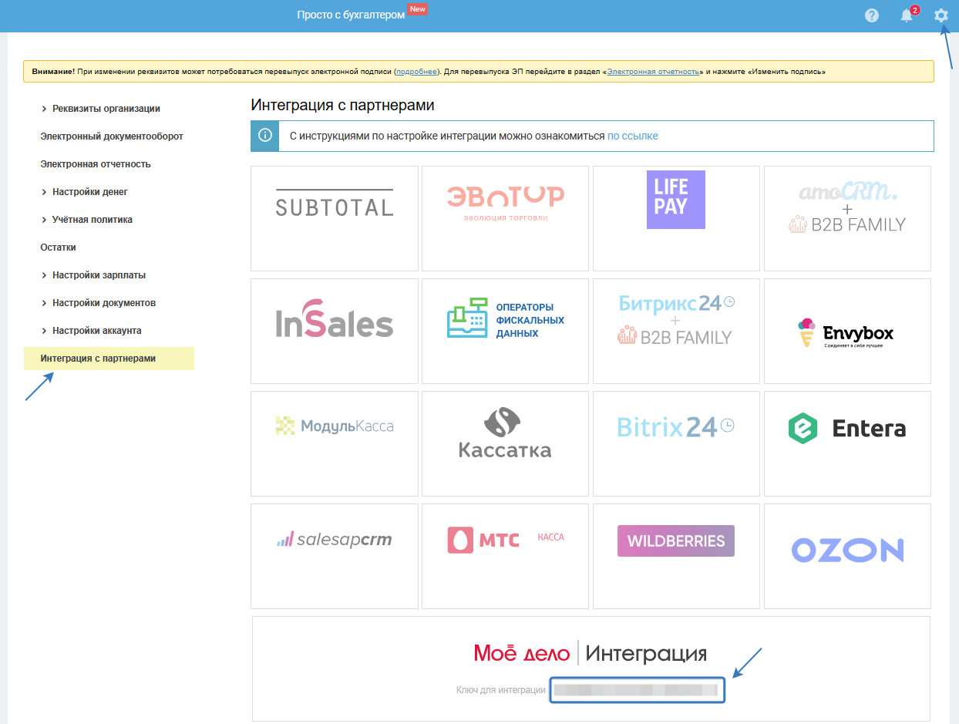The image size is (959, 724).
Task: Click the 'подробнее' link in warning
Action: [417, 72]
